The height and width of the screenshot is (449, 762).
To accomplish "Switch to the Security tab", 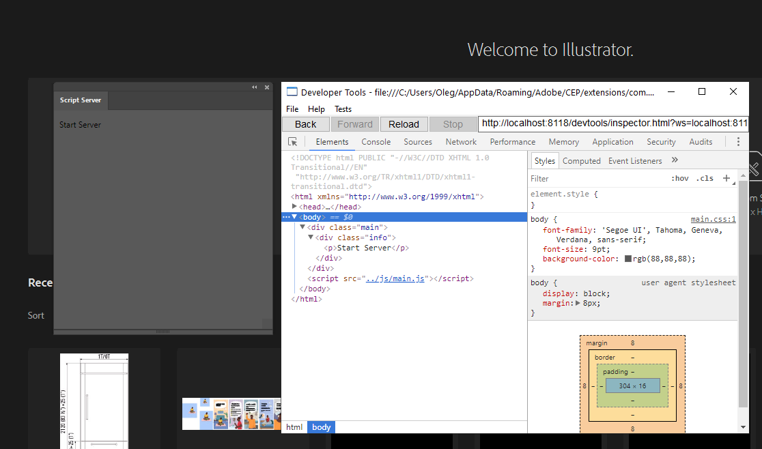I will click(x=661, y=142).
